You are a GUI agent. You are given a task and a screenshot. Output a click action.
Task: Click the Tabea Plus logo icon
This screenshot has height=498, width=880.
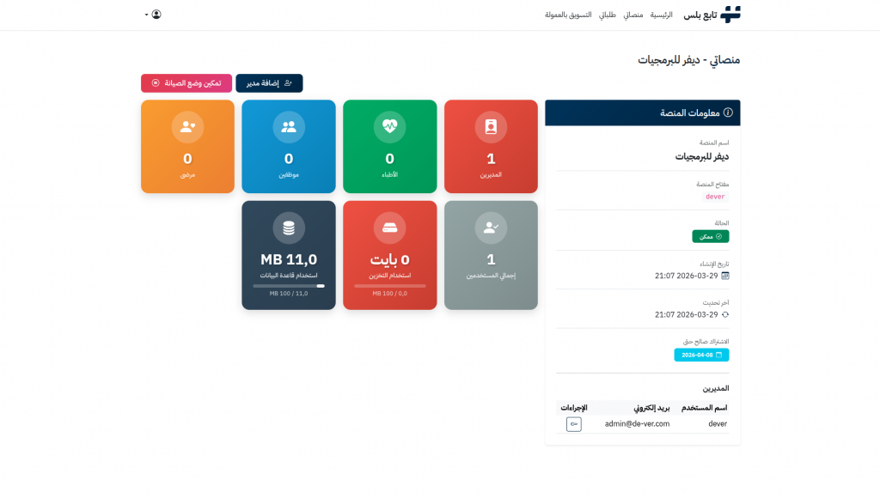730,15
